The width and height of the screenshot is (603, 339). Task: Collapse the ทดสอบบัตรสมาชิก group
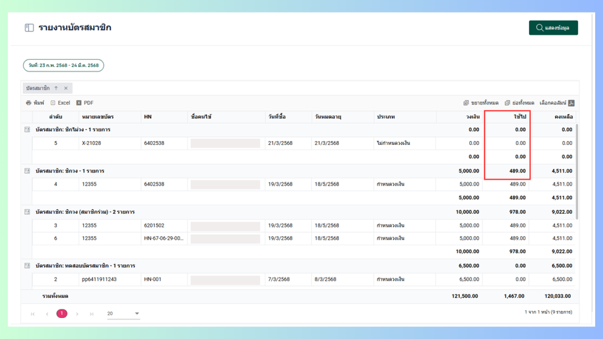[x=28, y=266]
